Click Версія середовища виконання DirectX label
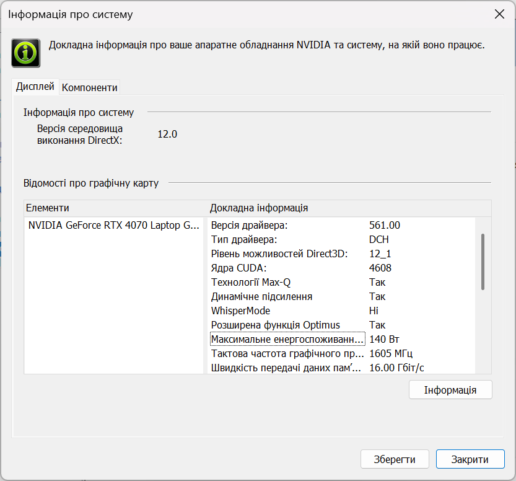The width and height of the screenshot is (516, 481). point(80,135)
